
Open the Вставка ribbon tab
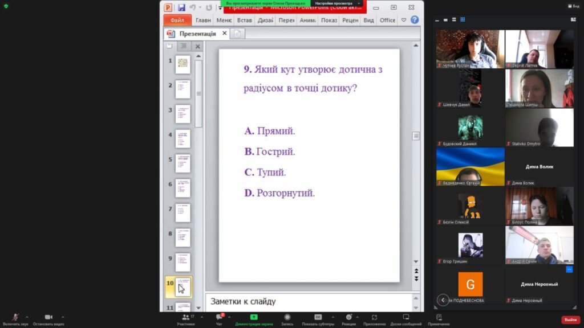pyautogui.click(x=245, y=20)
